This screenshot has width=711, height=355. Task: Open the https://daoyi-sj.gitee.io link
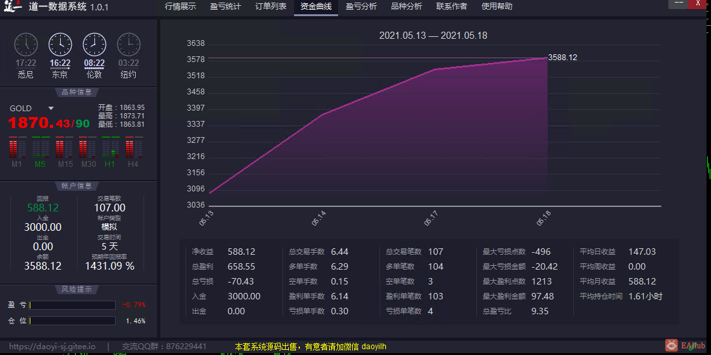52,347
